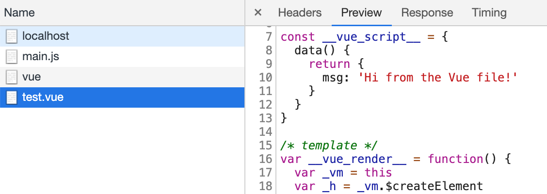
Task: Click line number 18 in the gutter
Action: click(265, 186)
